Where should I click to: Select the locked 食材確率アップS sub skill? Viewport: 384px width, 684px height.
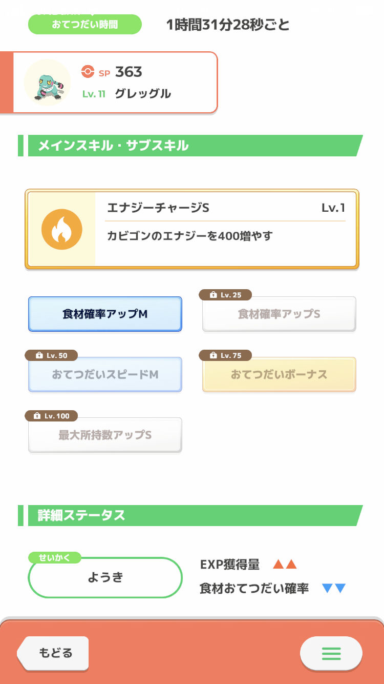click(x=279, y=314)
